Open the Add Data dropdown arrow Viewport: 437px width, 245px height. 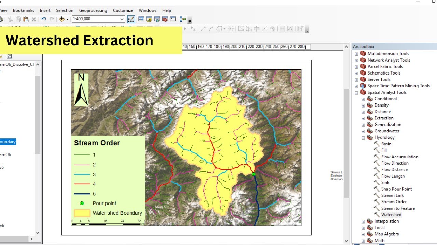(67, 19)
